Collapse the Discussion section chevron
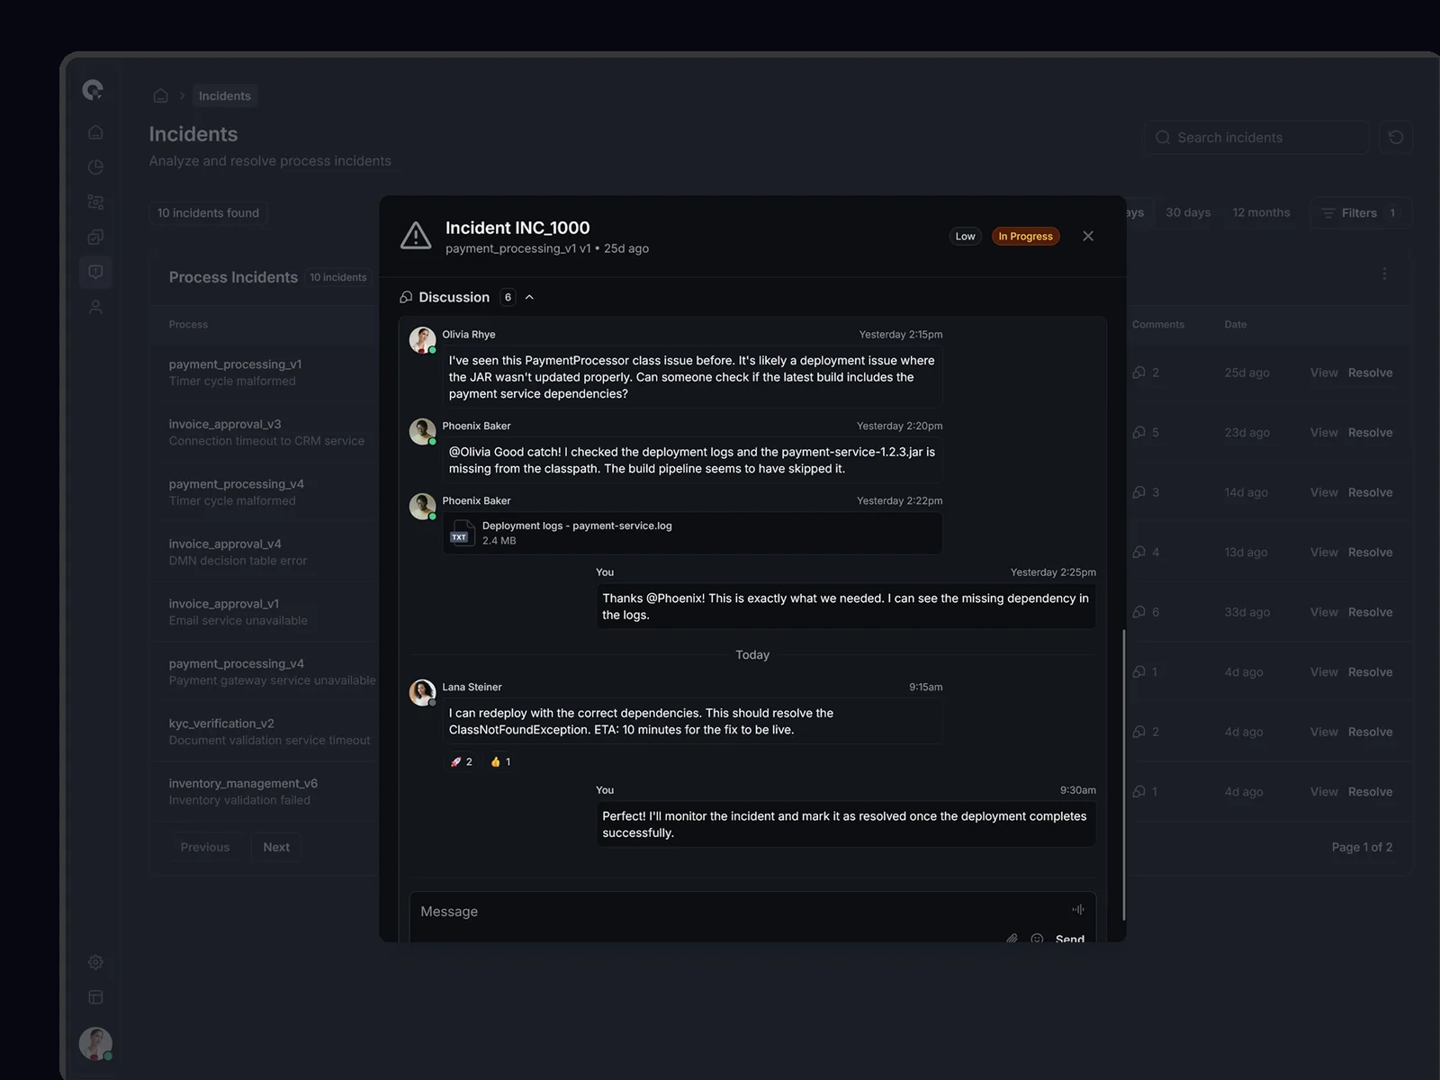This screenshot has height=1080, width=1440. (529, 298)
